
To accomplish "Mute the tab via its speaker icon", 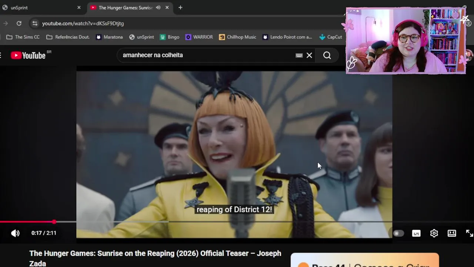I will (158, 7).
